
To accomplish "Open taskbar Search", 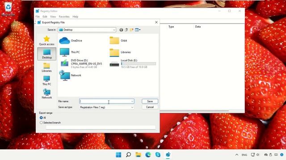I will (128, 155).
